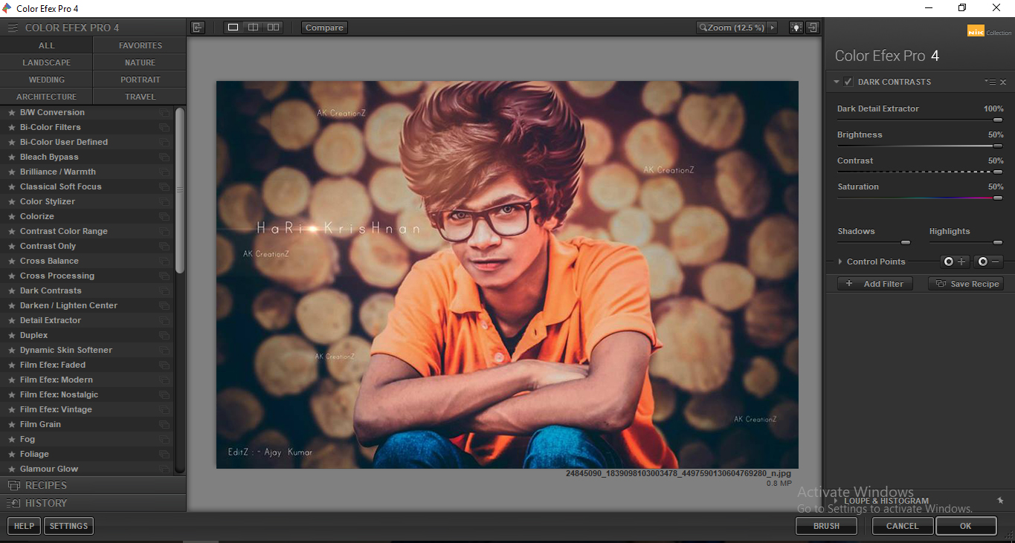Cancel the filter dialog
The width and height of the screenshot is (1015, 543).
(902, 526)
